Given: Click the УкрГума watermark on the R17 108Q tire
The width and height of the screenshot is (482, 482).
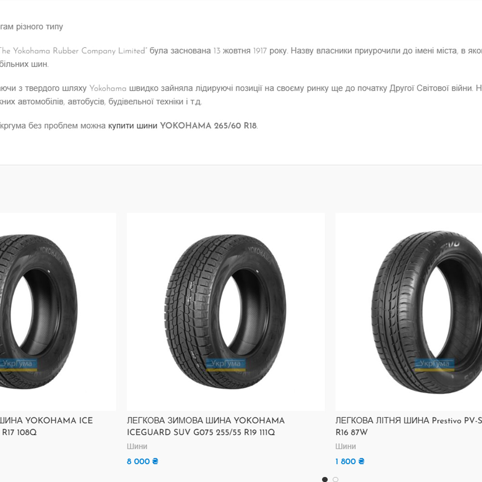Looking at the screenshot, I should (x=18, y=364).
